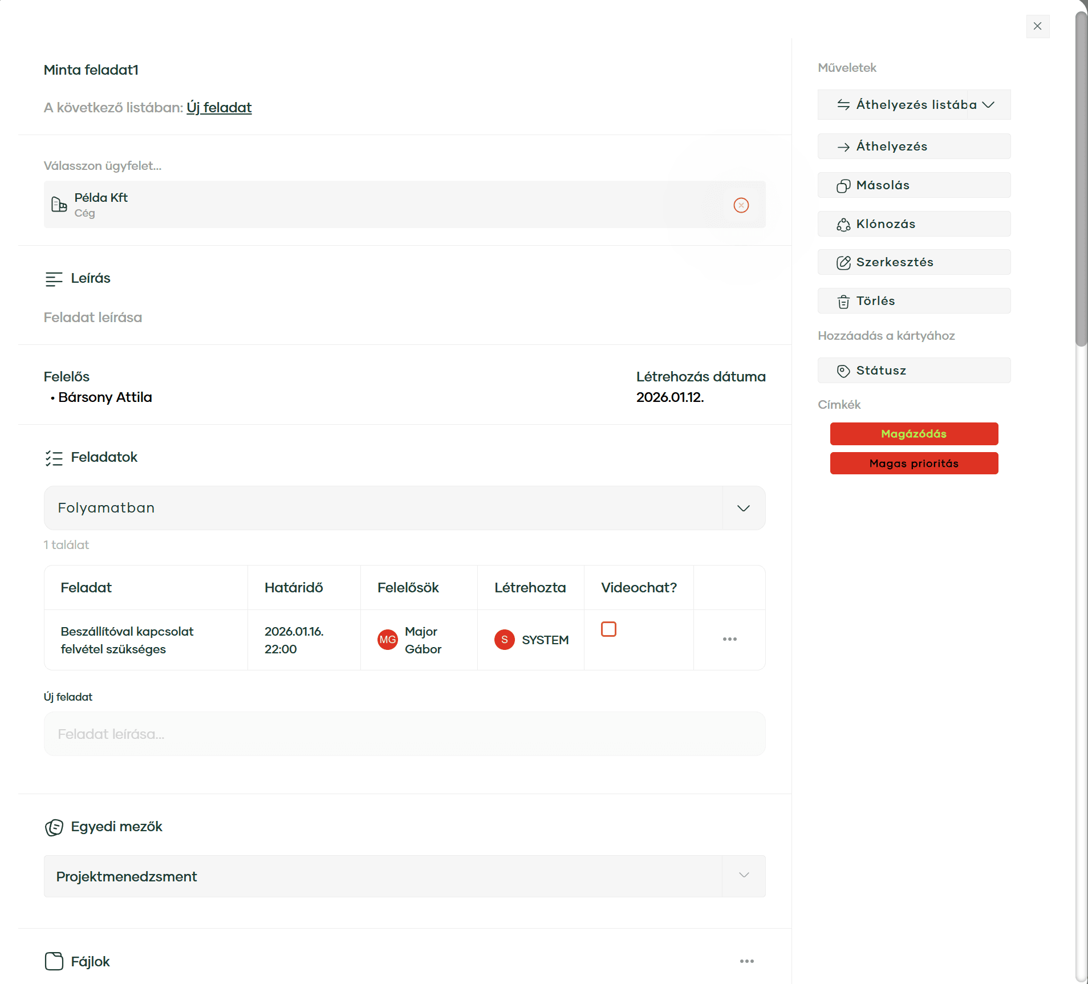The height and width of the screenshot is (984, 1088).
Task: Click the trash icon next to Törlés
Action: 843,302
